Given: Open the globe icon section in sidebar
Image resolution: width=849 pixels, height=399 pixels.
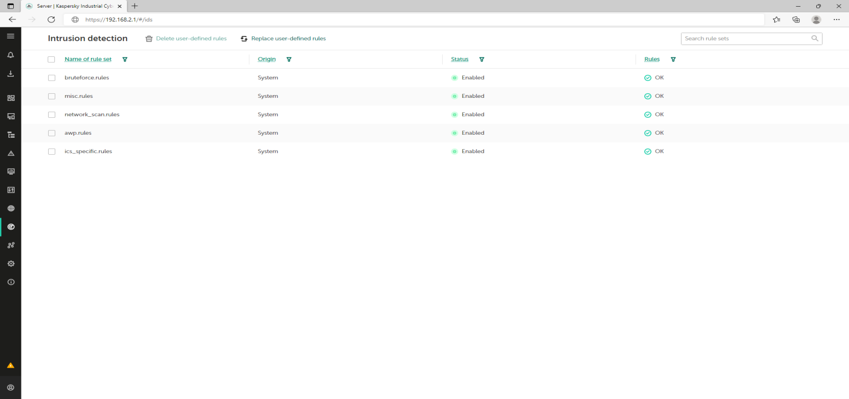Looking at the screenshot, I should tap(11, 208).
